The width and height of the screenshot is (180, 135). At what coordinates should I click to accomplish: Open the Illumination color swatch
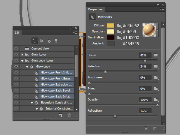pyautogui.click(x=111, y=37)
